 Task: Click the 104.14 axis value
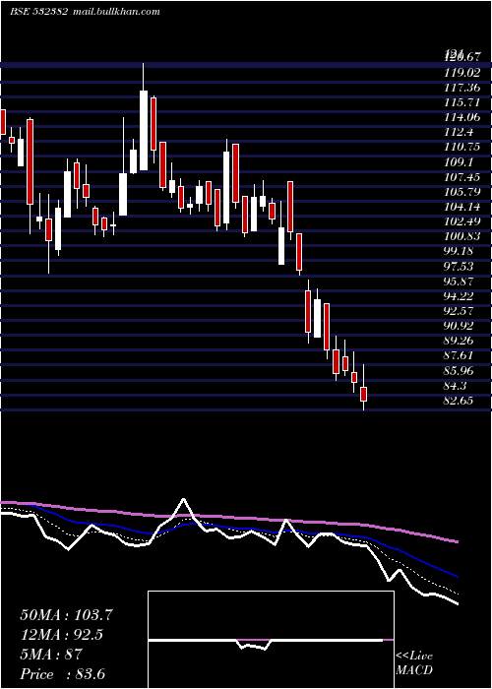[x=461, y=207]
